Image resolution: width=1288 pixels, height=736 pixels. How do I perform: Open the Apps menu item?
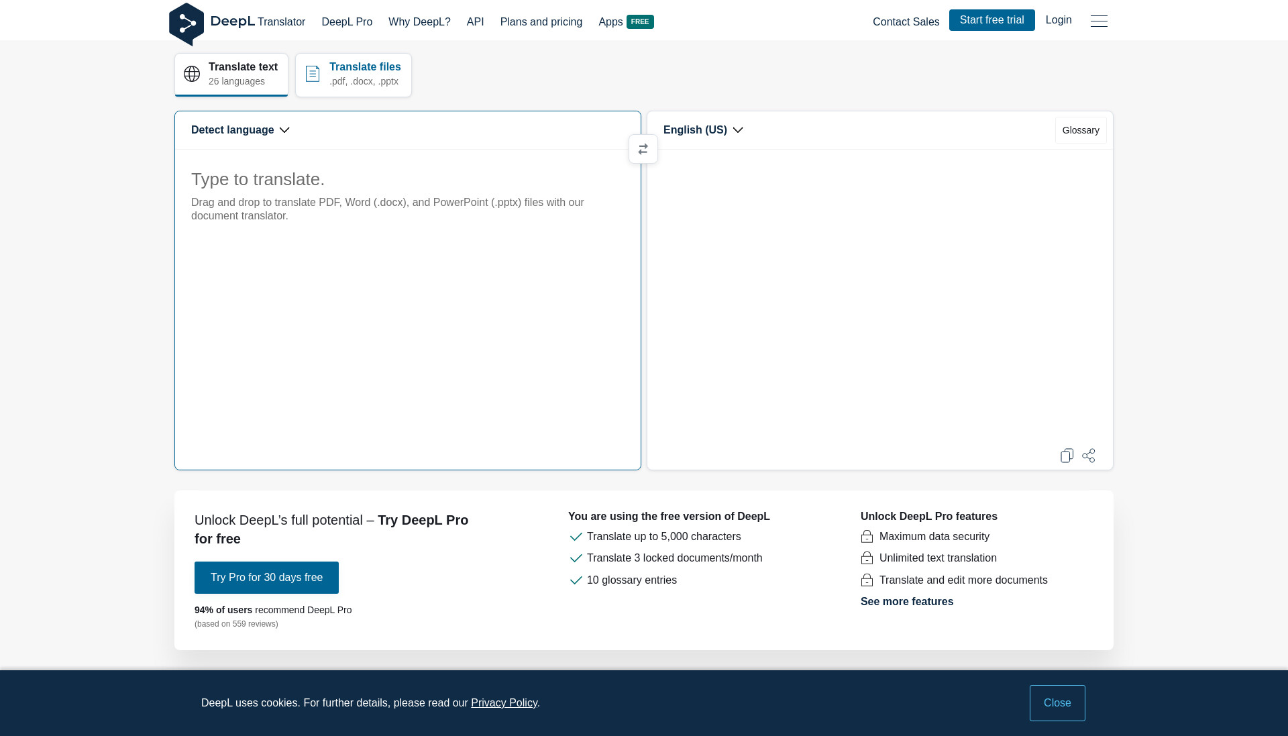610,21
